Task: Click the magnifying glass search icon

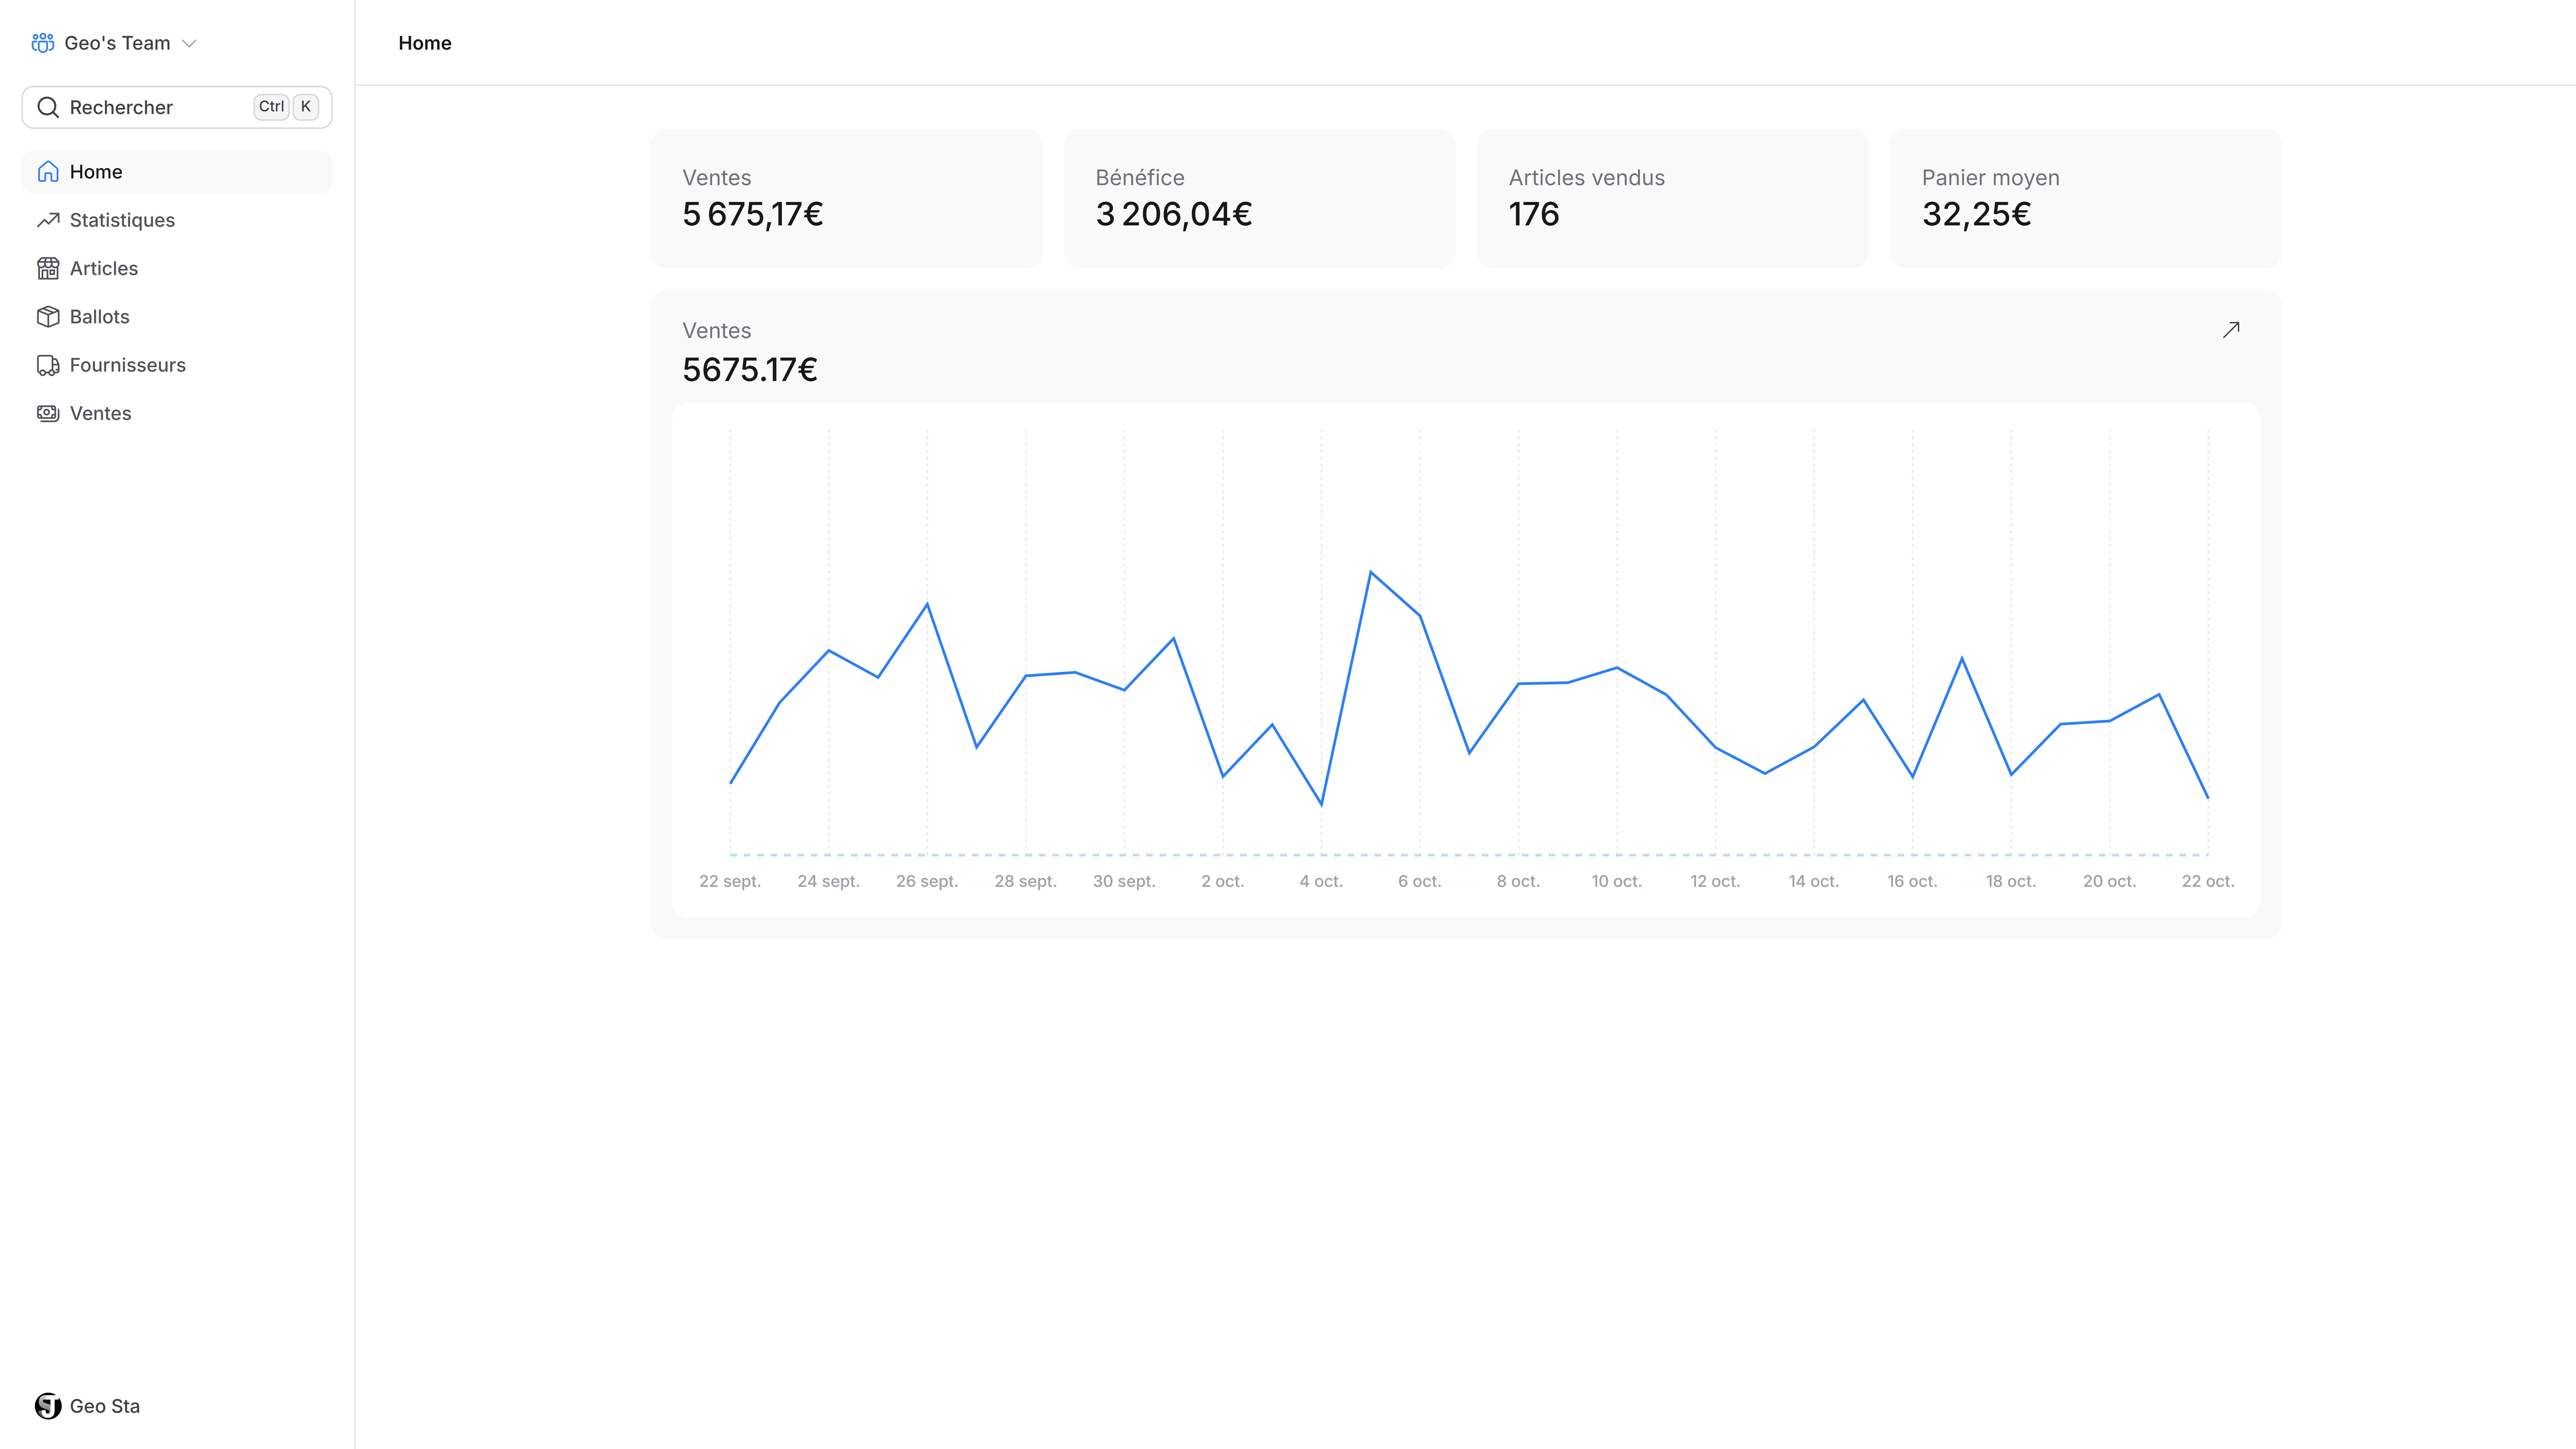Action: pos(48,107)
